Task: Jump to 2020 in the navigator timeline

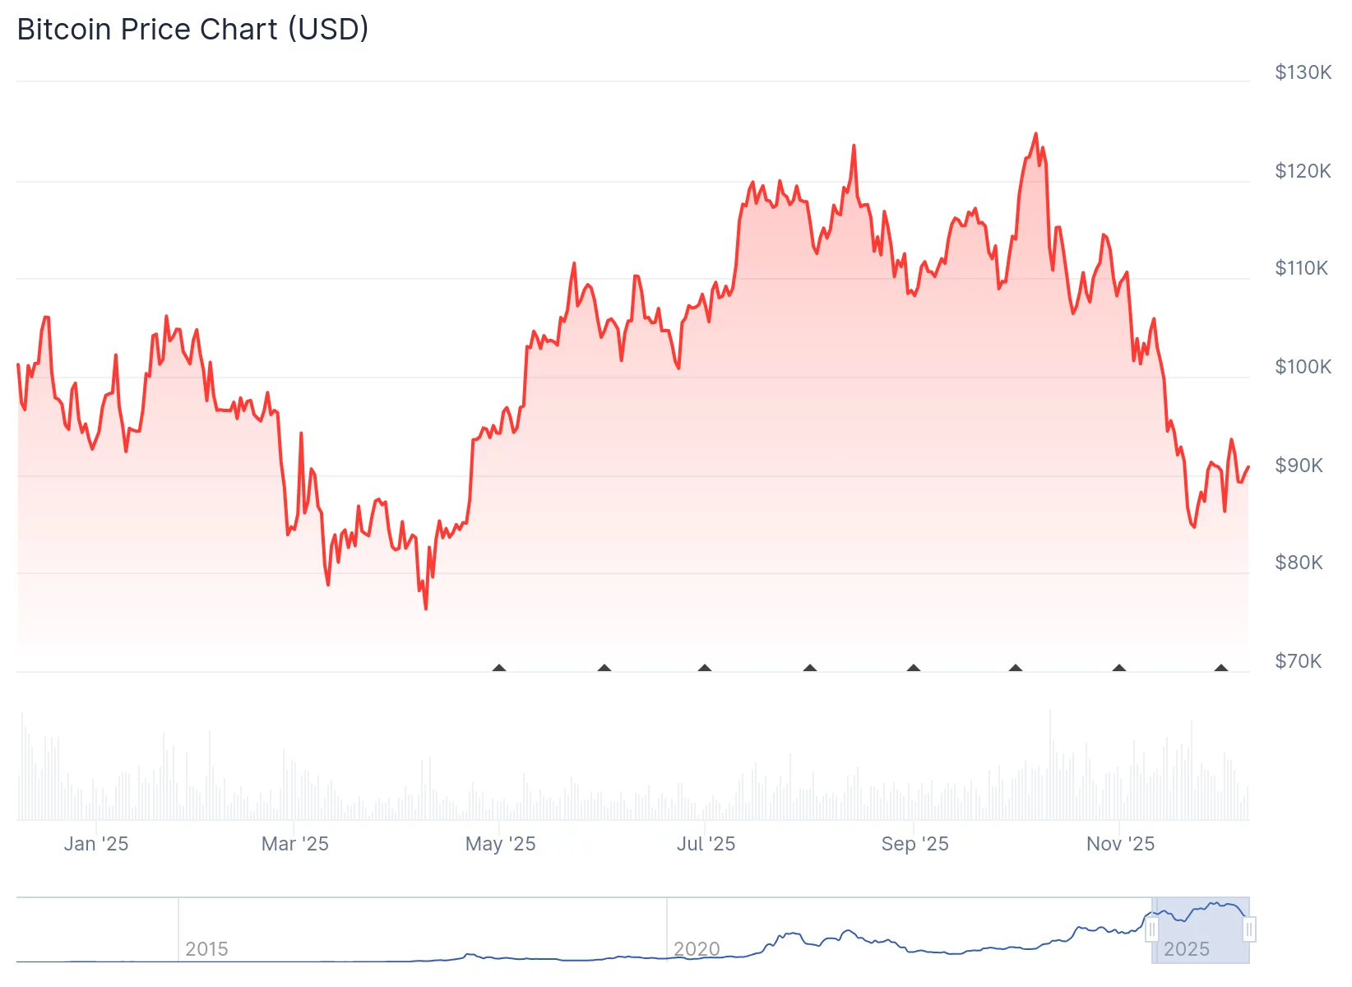Action: (x=697, y=949)
